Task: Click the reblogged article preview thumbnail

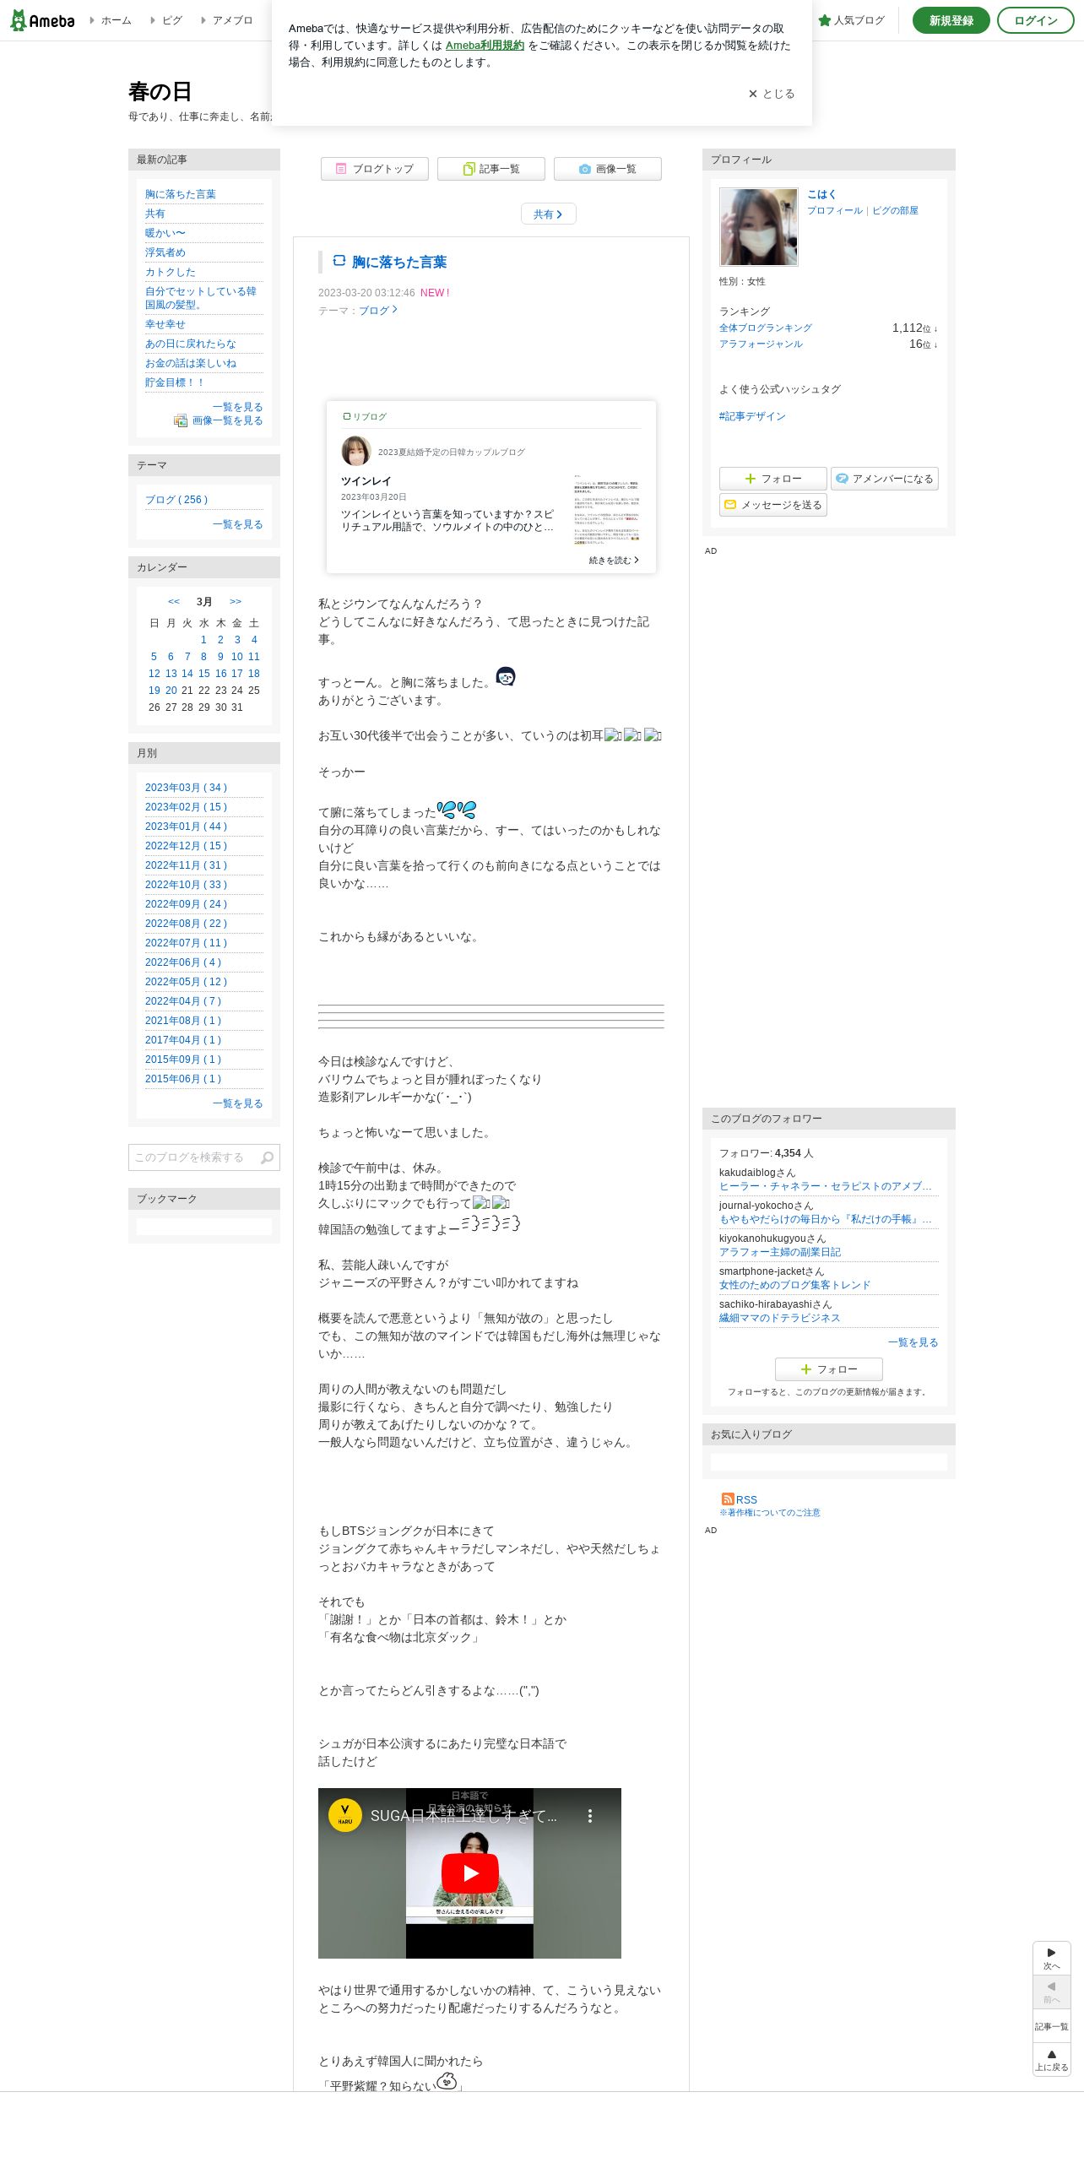Action: tap(607, 509)
